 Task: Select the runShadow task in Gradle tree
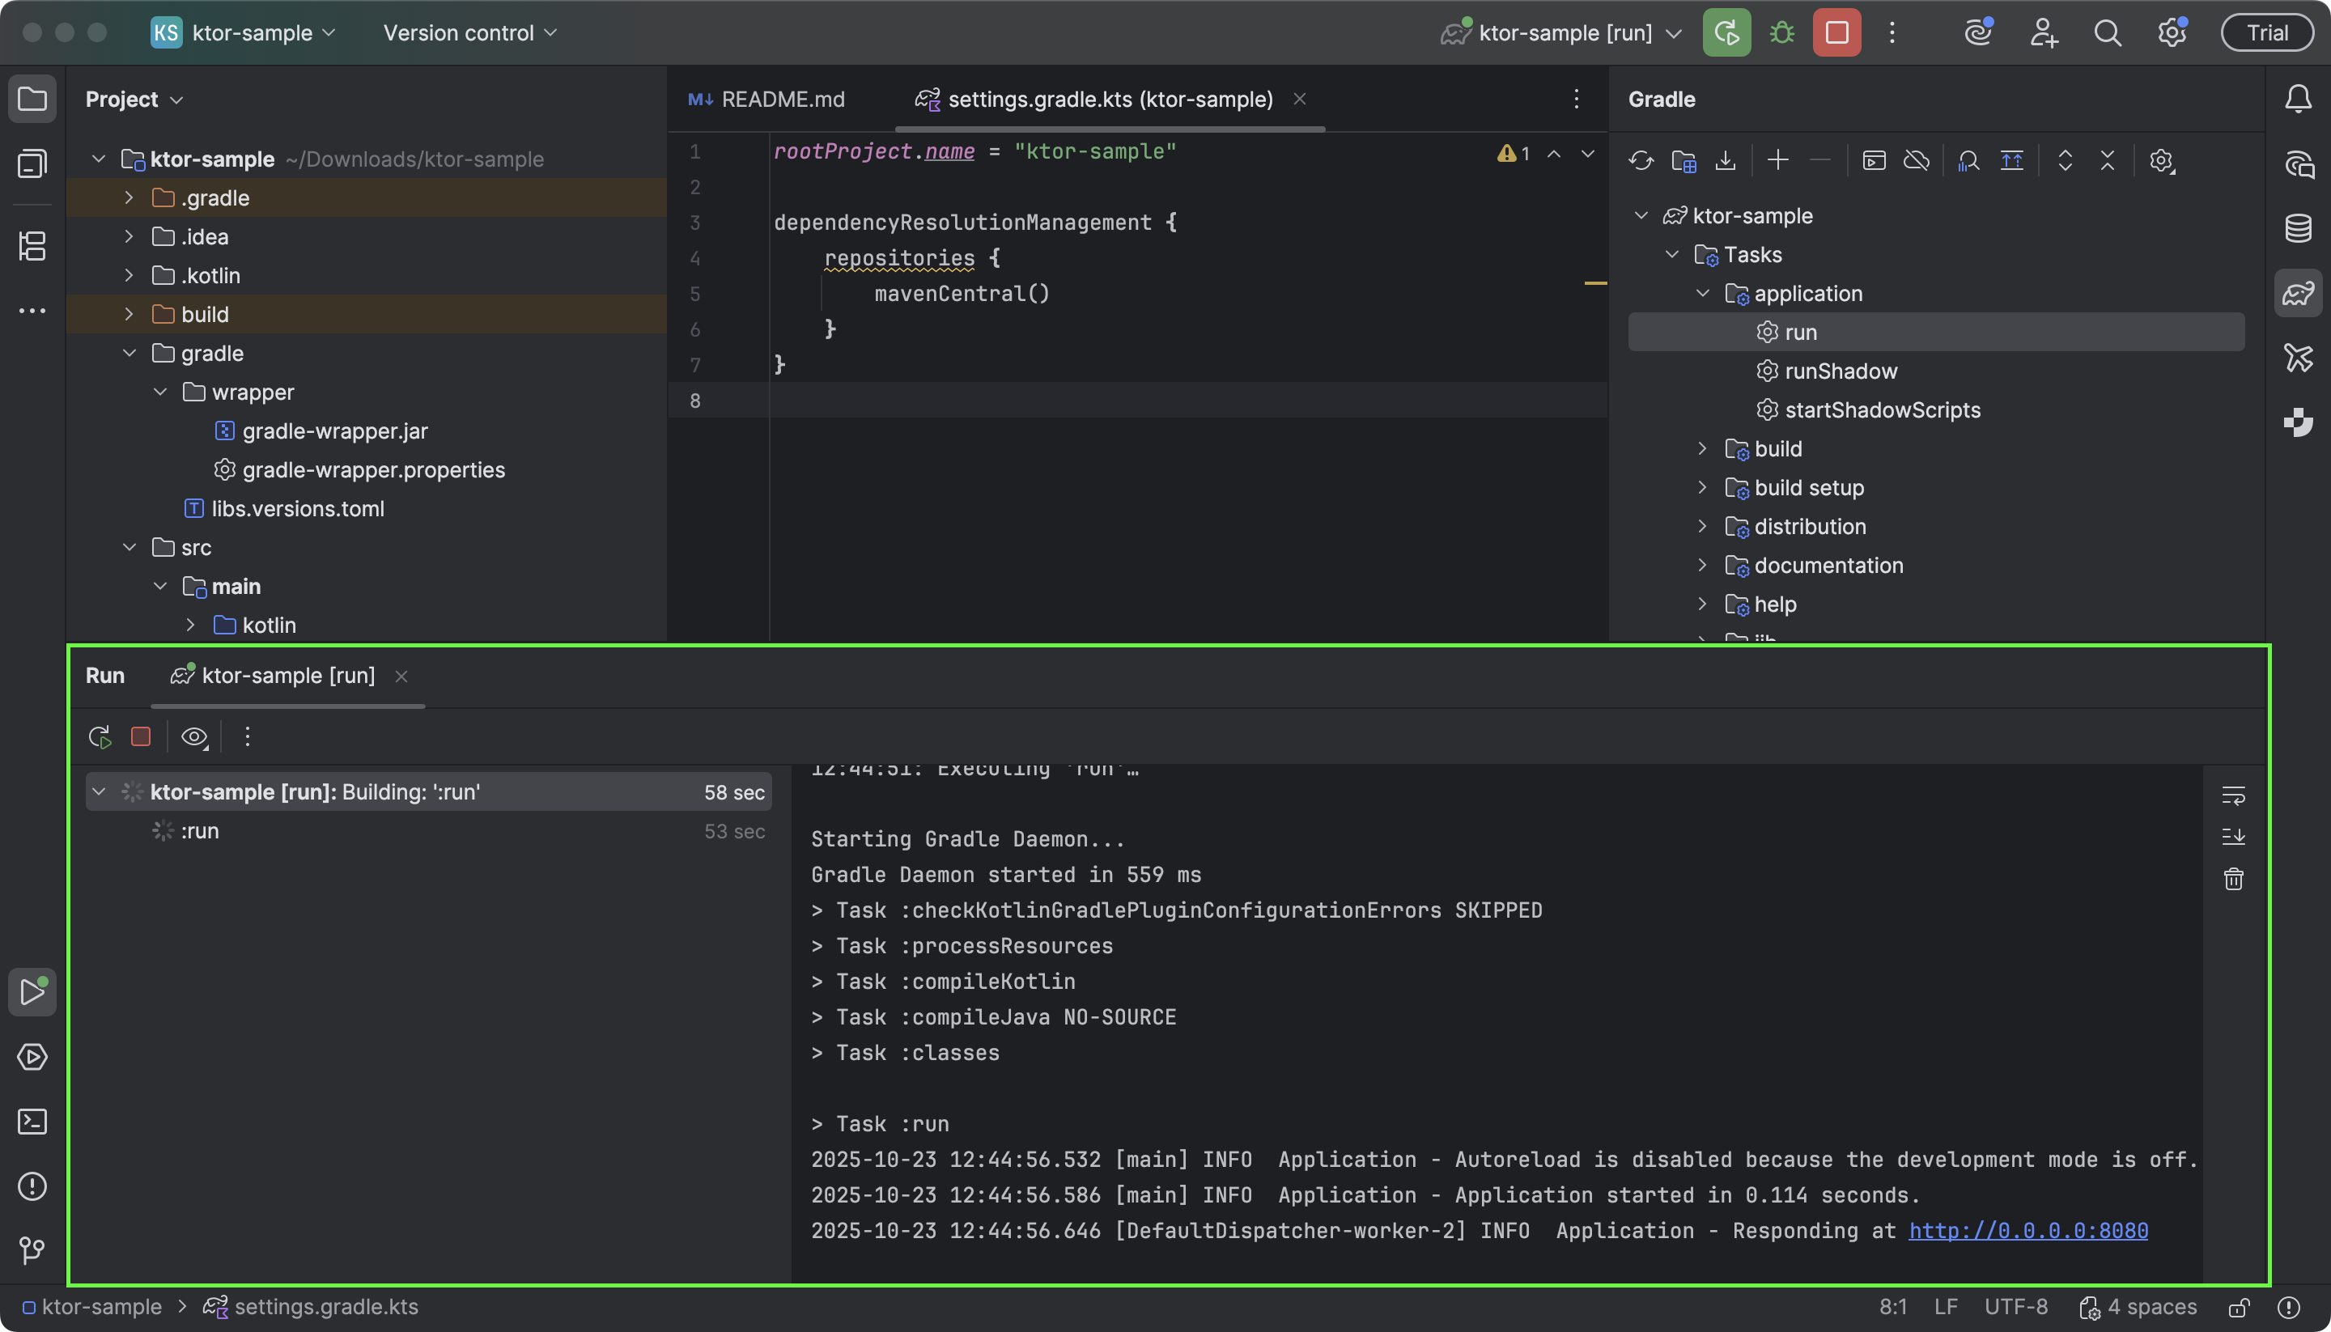pos(1841,371)
